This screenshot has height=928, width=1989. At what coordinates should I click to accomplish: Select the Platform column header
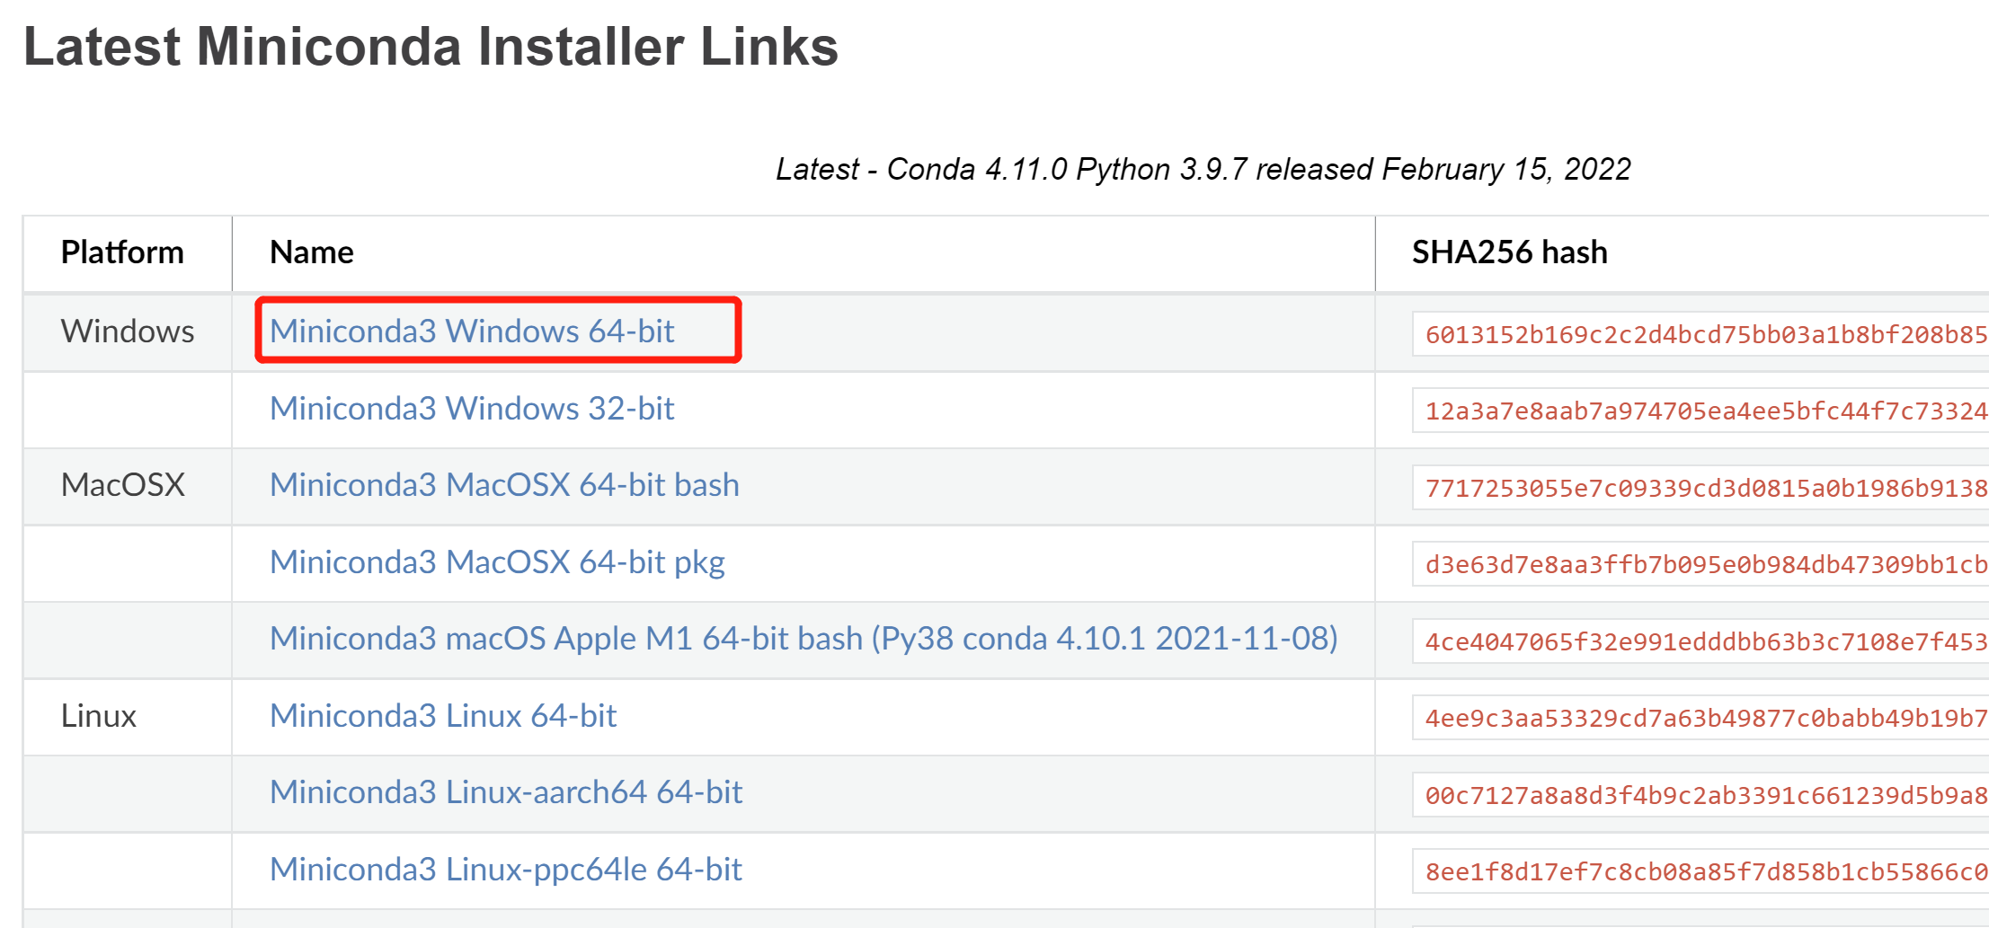point(122,252)
